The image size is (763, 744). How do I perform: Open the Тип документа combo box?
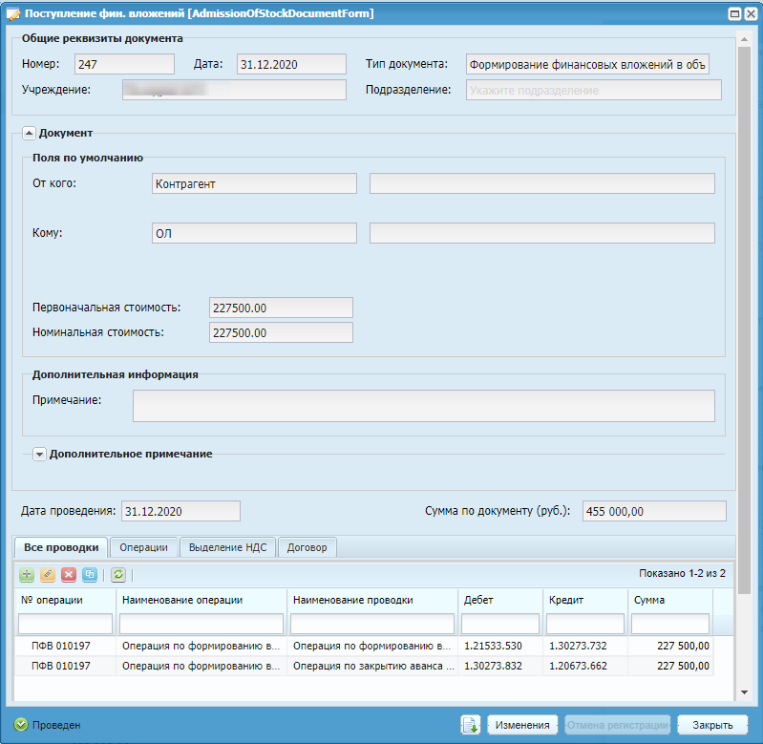[587, 64]
